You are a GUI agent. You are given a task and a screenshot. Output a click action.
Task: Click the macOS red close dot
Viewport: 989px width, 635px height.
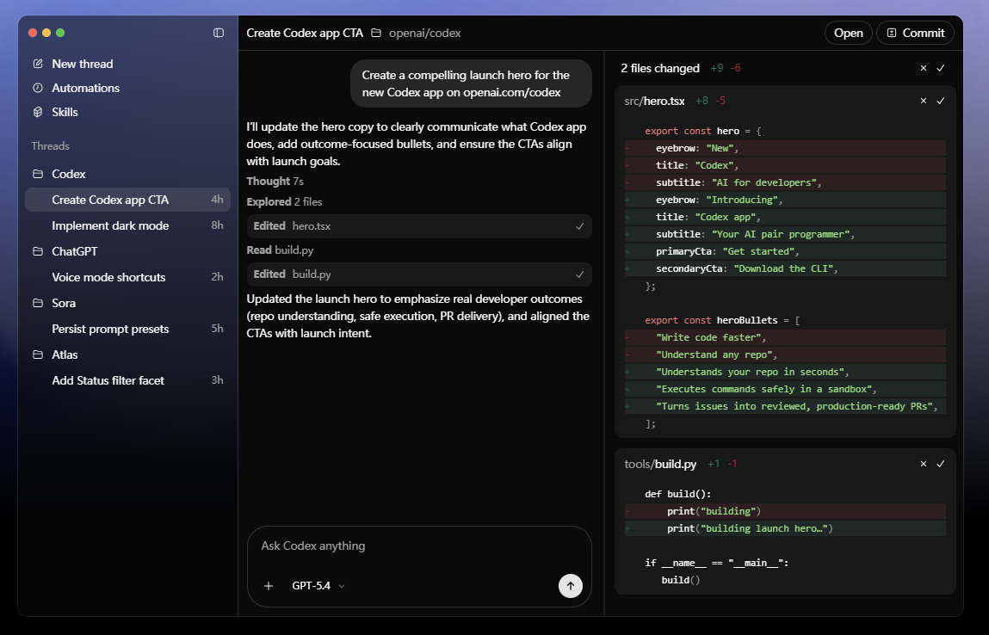click(33, 33)
